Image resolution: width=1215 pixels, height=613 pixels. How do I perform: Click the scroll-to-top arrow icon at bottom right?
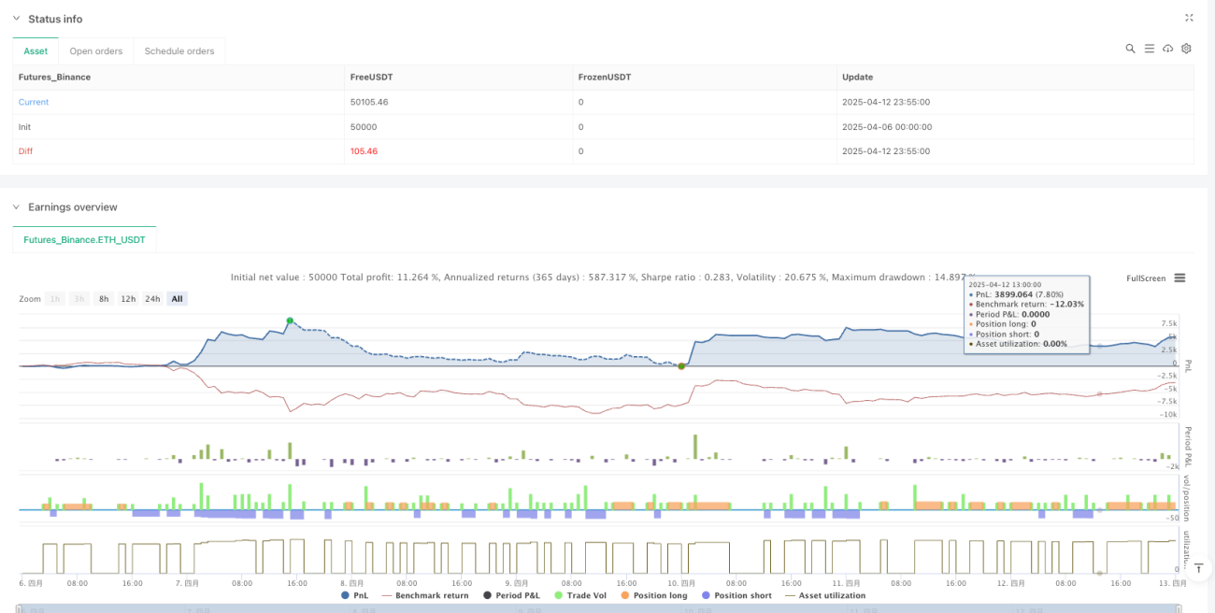[x=1197, y=567]
